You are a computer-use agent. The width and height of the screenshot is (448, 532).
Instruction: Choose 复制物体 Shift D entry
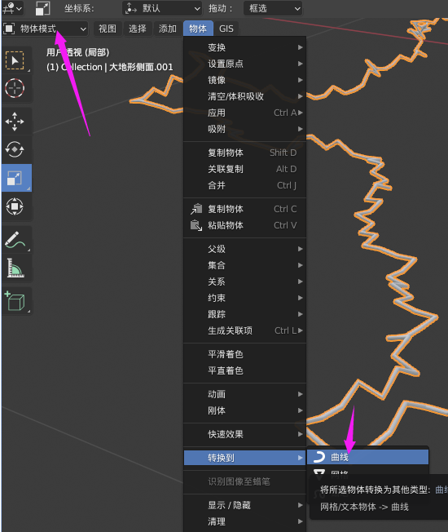[x=245, y=153]
